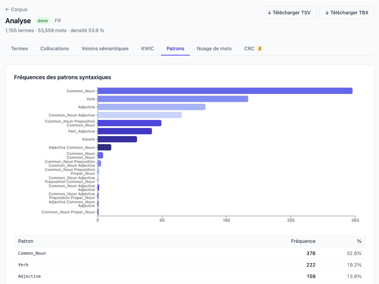Click the Adjective Common_Noun chart bar
Viewport: 379px width, 284px height.
[104, 147]
